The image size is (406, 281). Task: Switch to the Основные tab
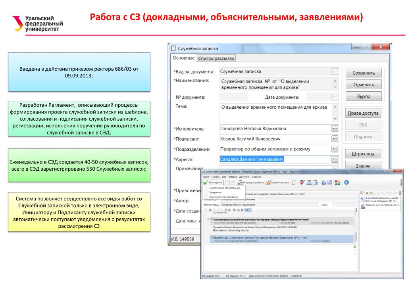point(184,58)
